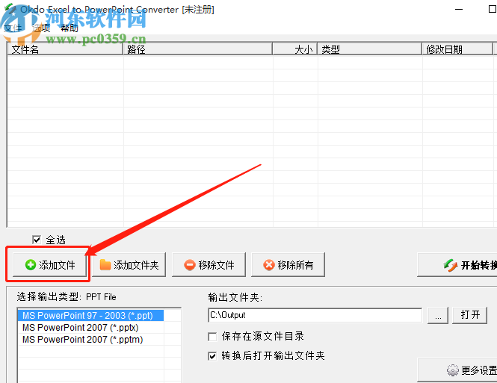Click the Okdo app icon in title bar
The image size is (497, 383).
[x=10, y=9]
